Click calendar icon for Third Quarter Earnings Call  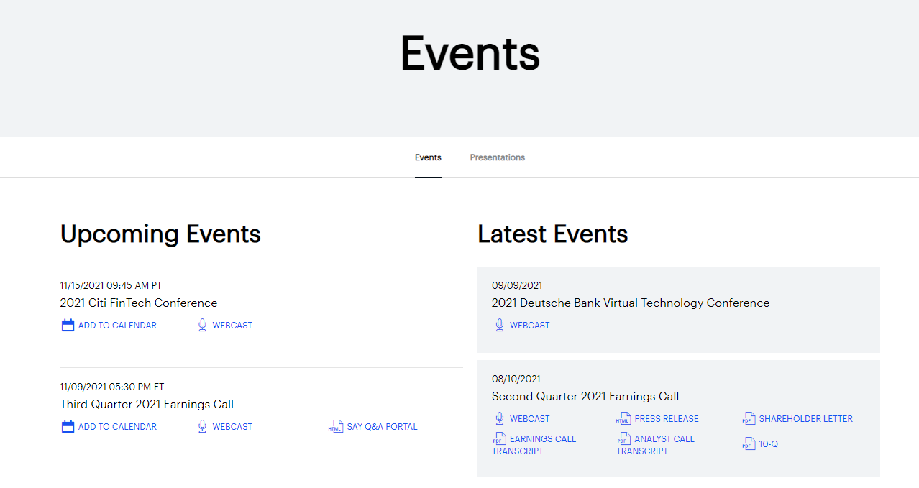tap(68, 427)
